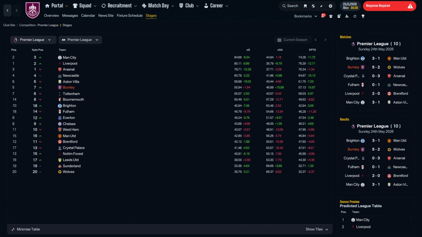The image size is (422, 237).
Task: Click the warning triangle on Response Required
Action: coord(410,6)
